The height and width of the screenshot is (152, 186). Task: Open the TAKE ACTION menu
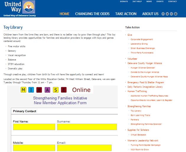[126, 14]
